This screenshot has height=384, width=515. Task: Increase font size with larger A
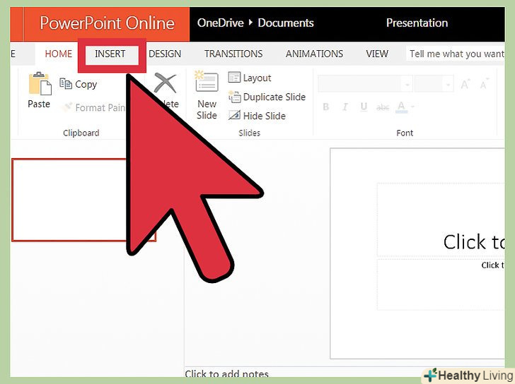click(465, 85)
